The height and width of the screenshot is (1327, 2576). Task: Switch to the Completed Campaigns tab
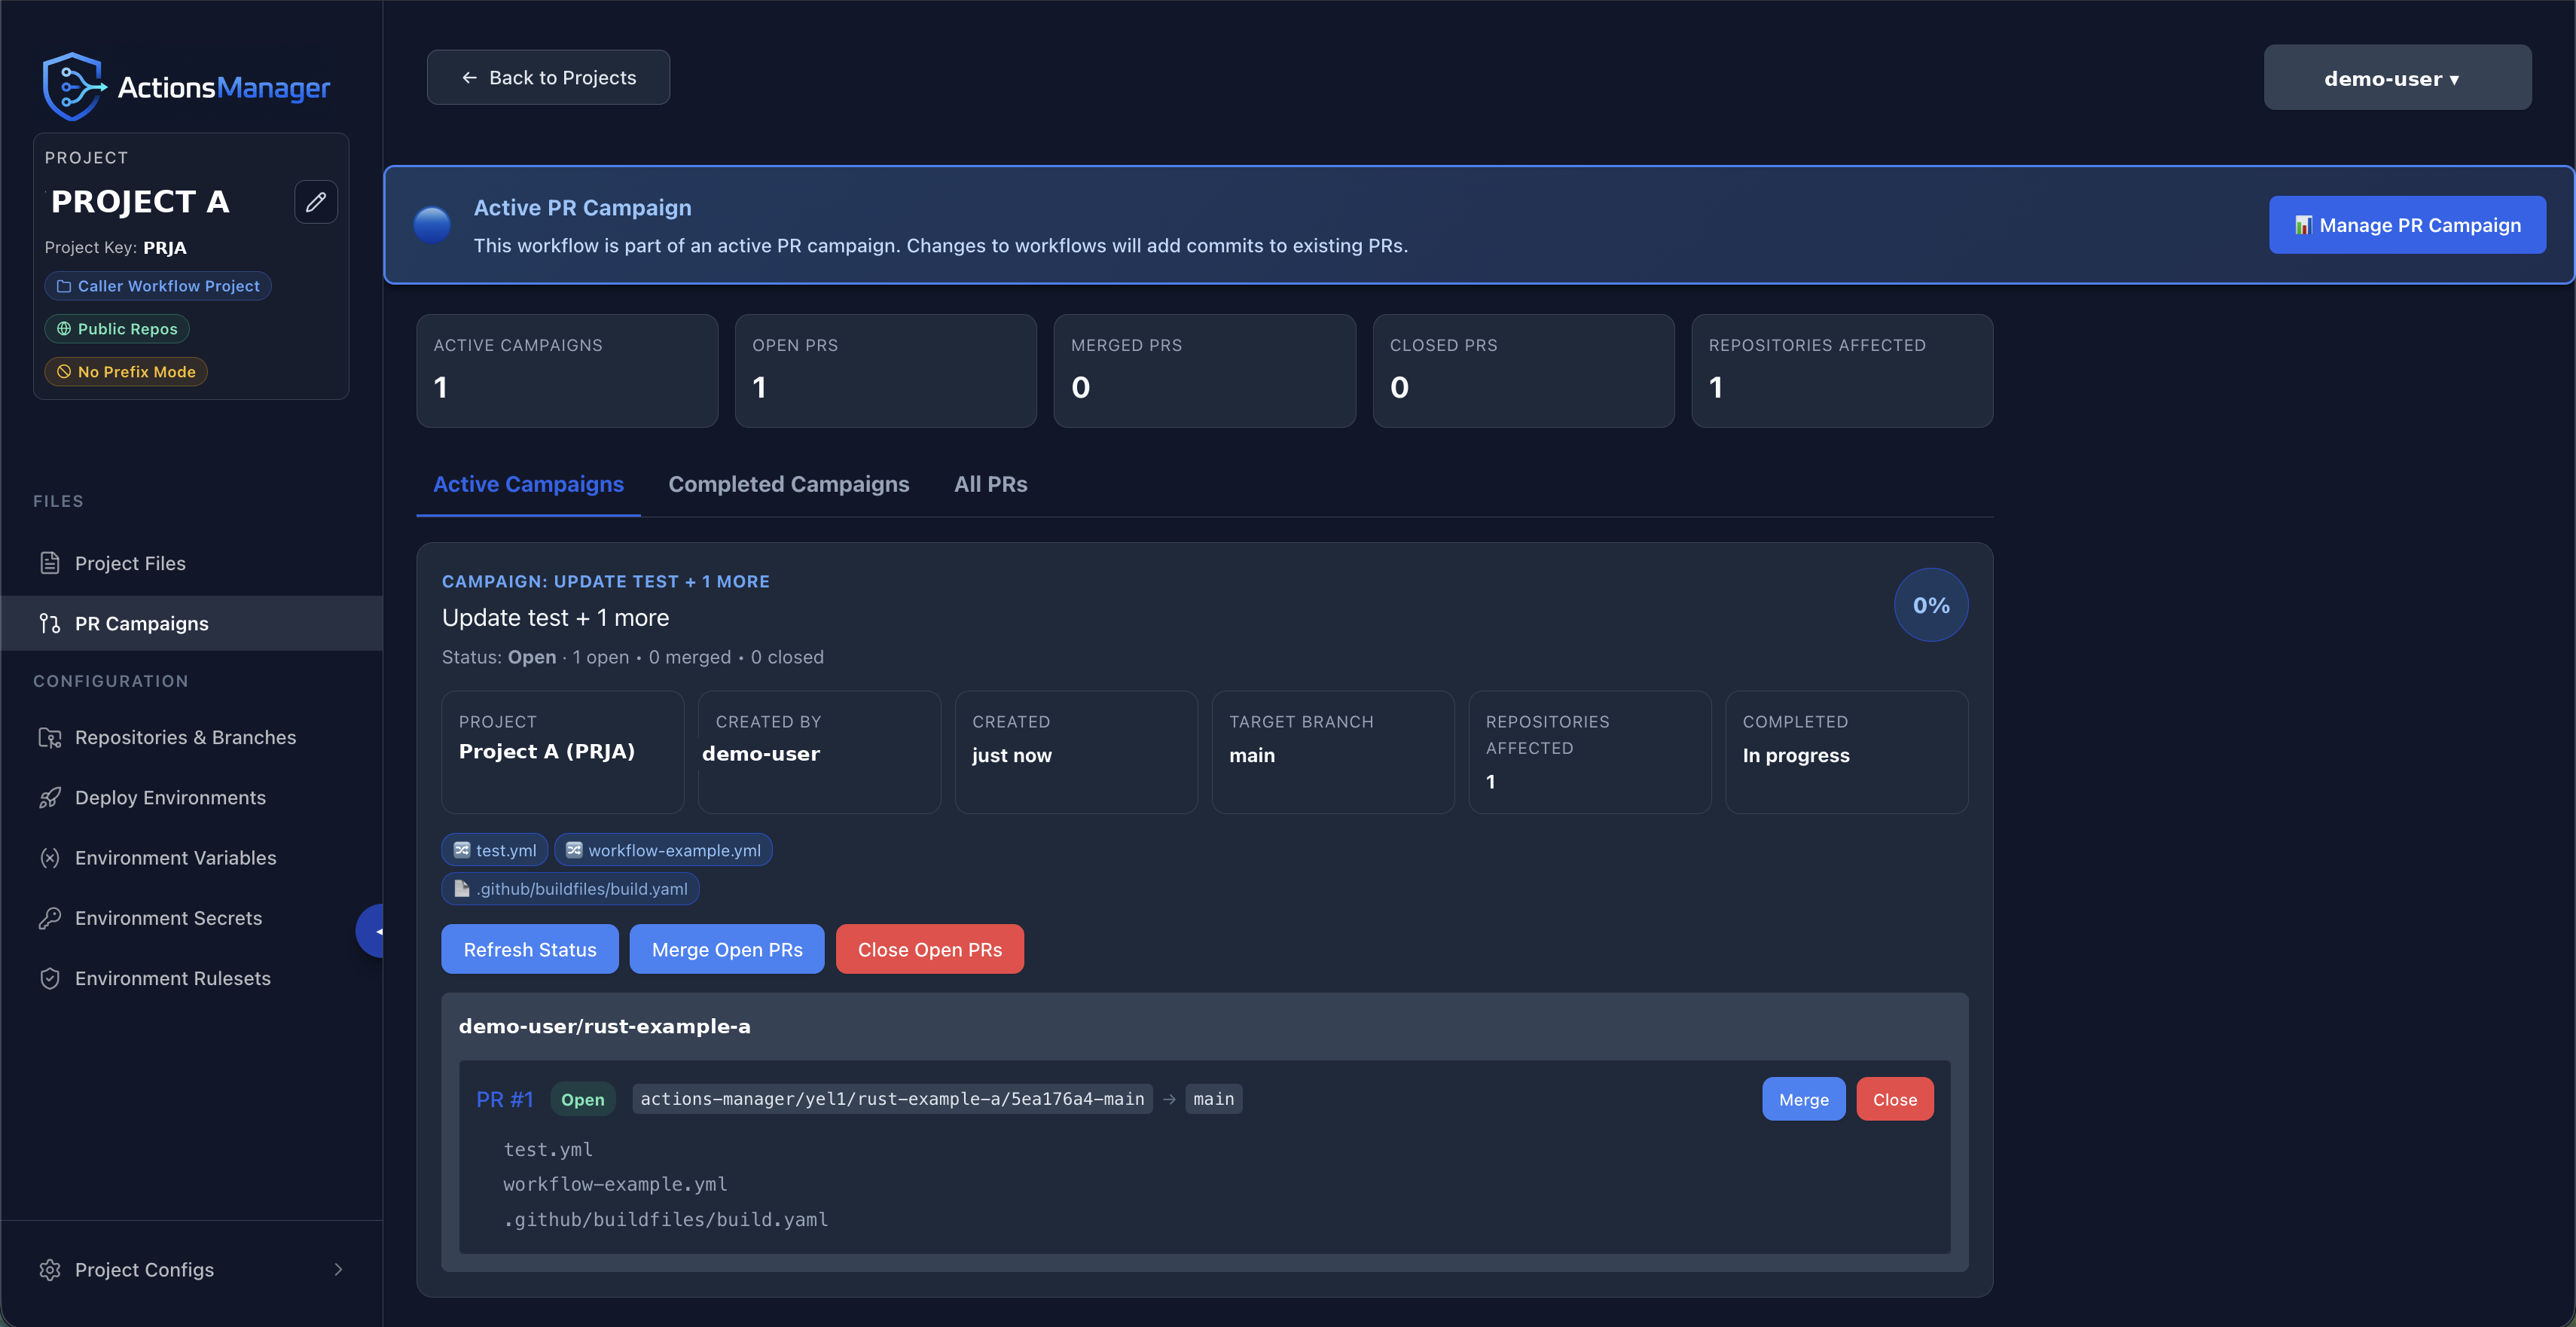click(789, 484)
